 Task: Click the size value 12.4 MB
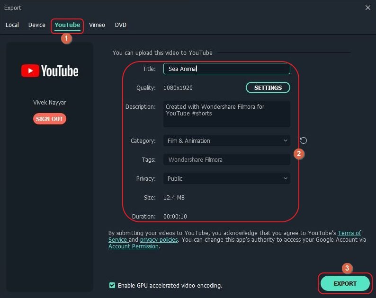click(174, 198)
